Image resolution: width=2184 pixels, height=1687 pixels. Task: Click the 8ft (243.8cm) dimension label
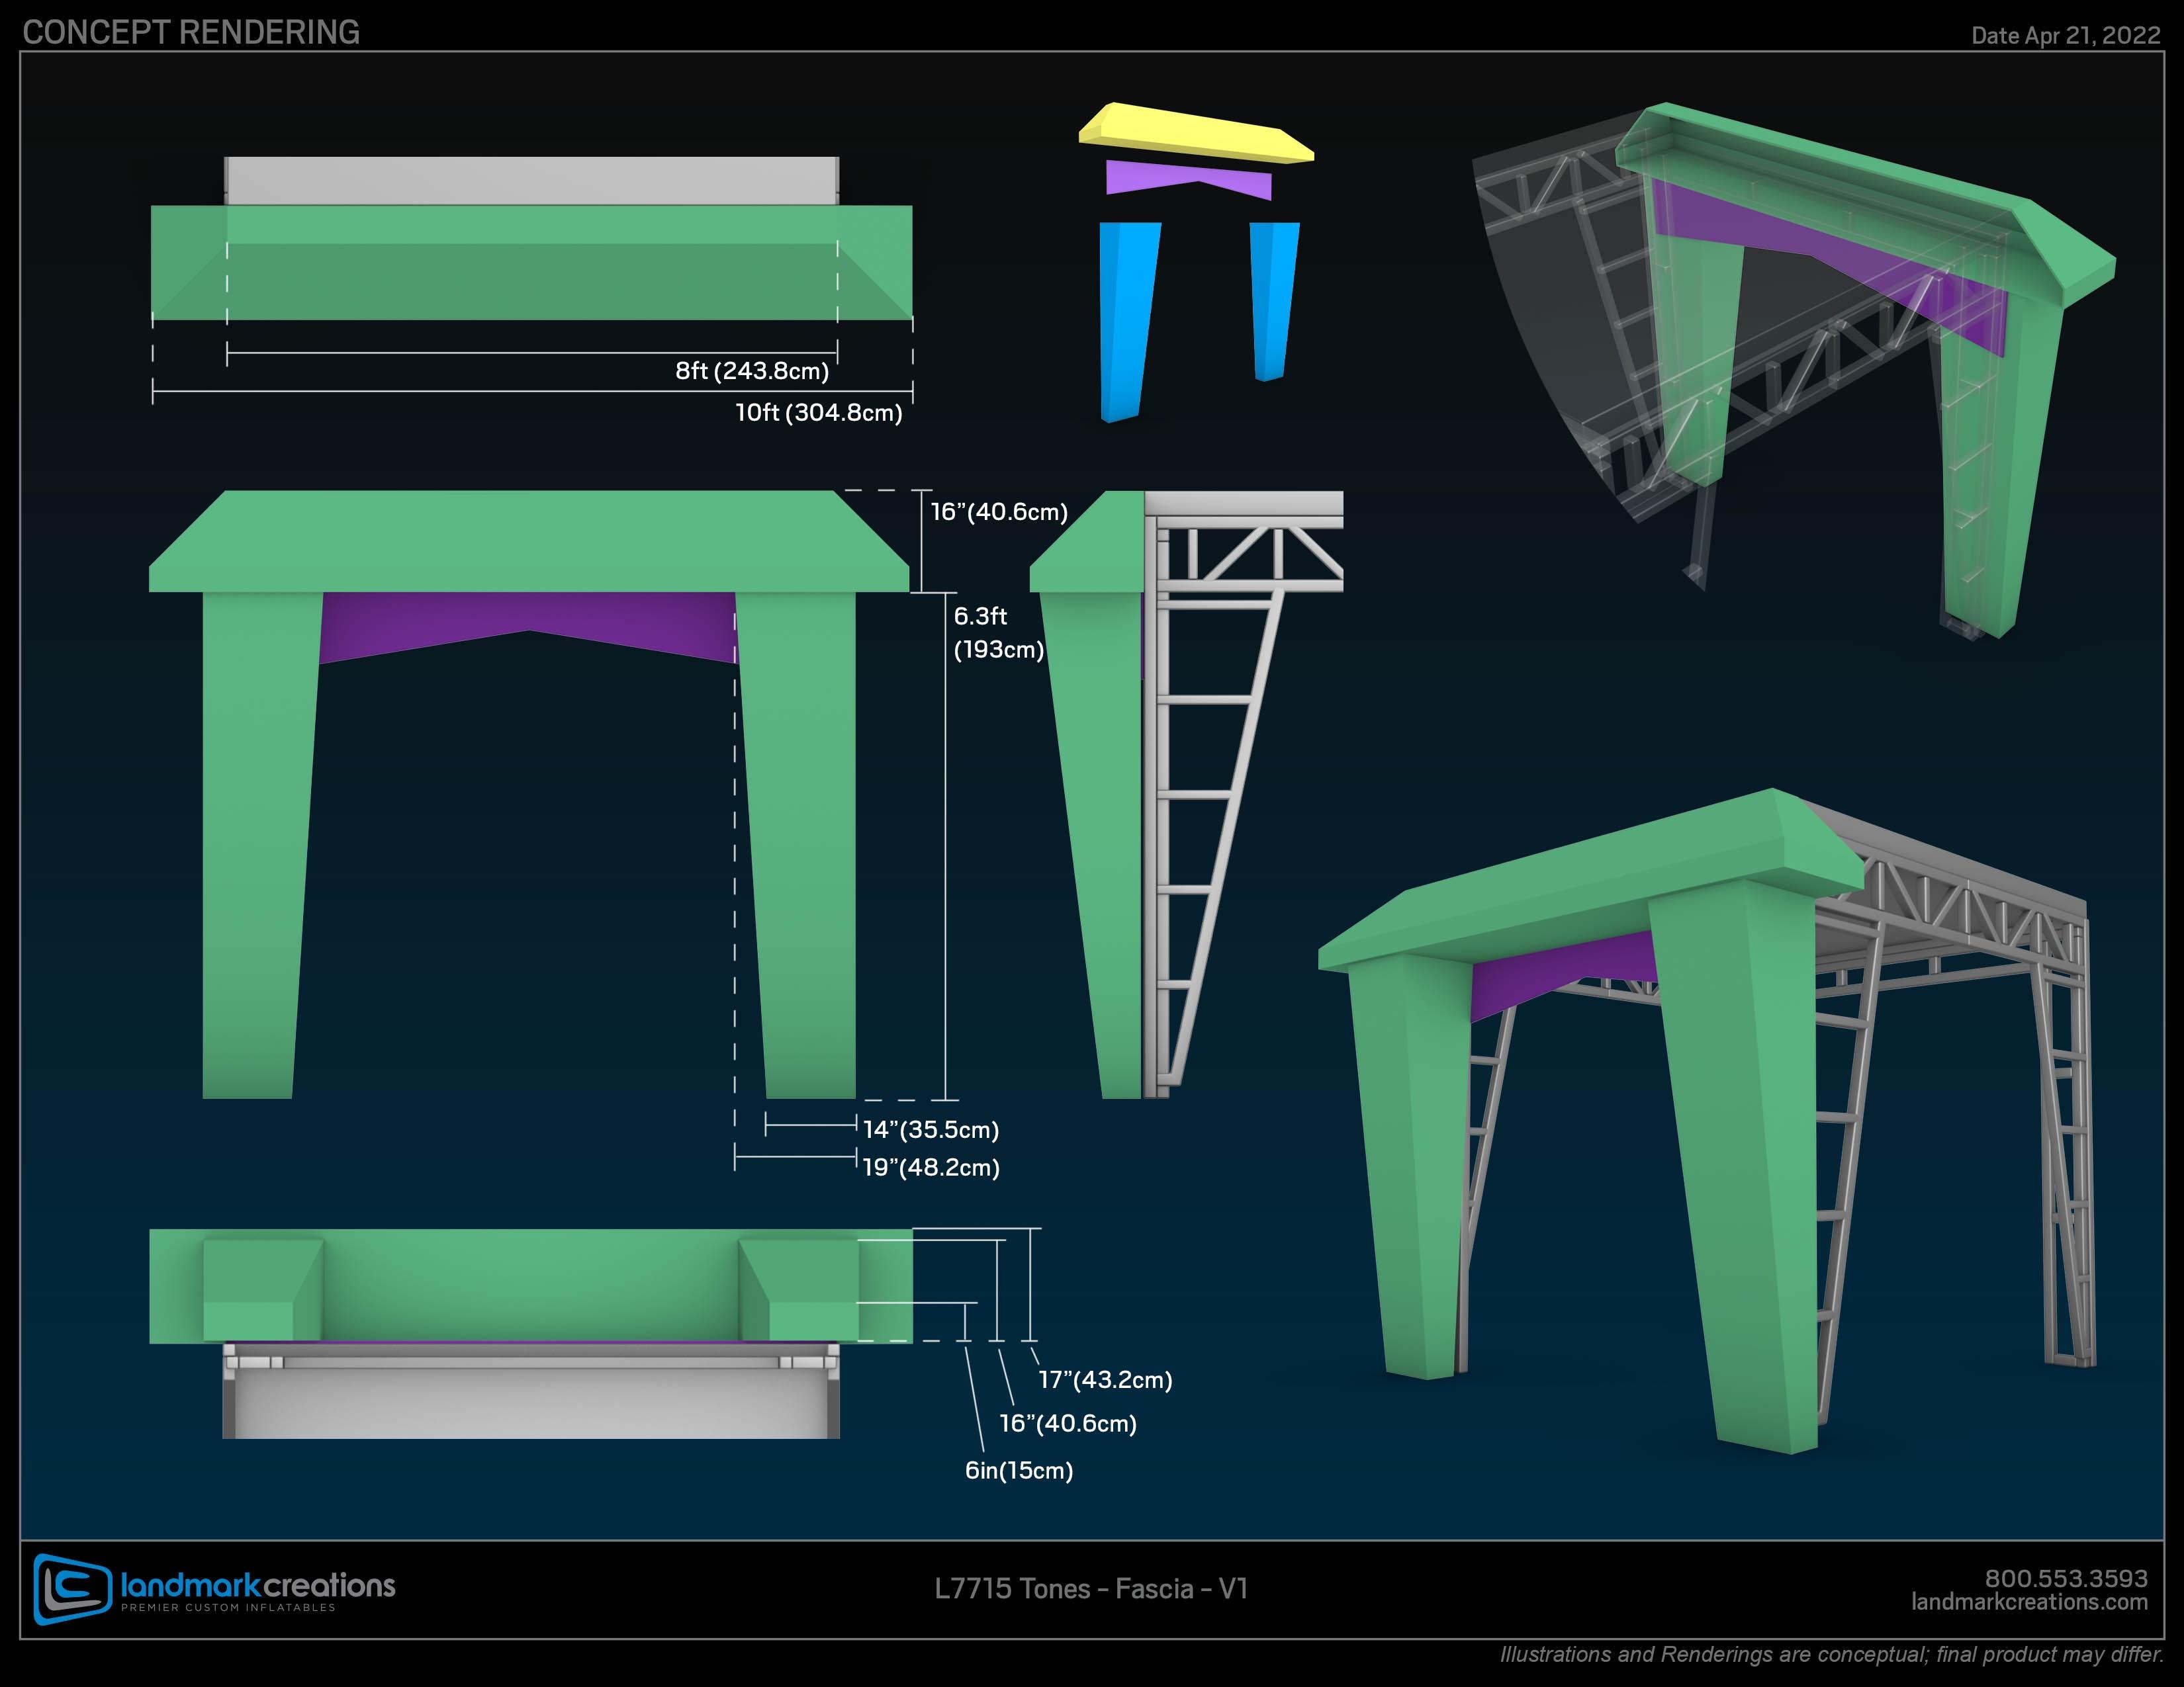tap(752, 370)
